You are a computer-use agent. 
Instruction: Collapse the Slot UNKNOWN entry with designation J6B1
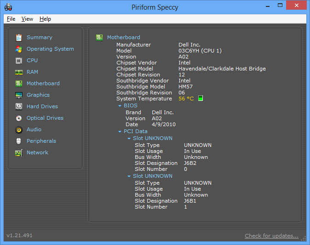[x=129, y=176]
